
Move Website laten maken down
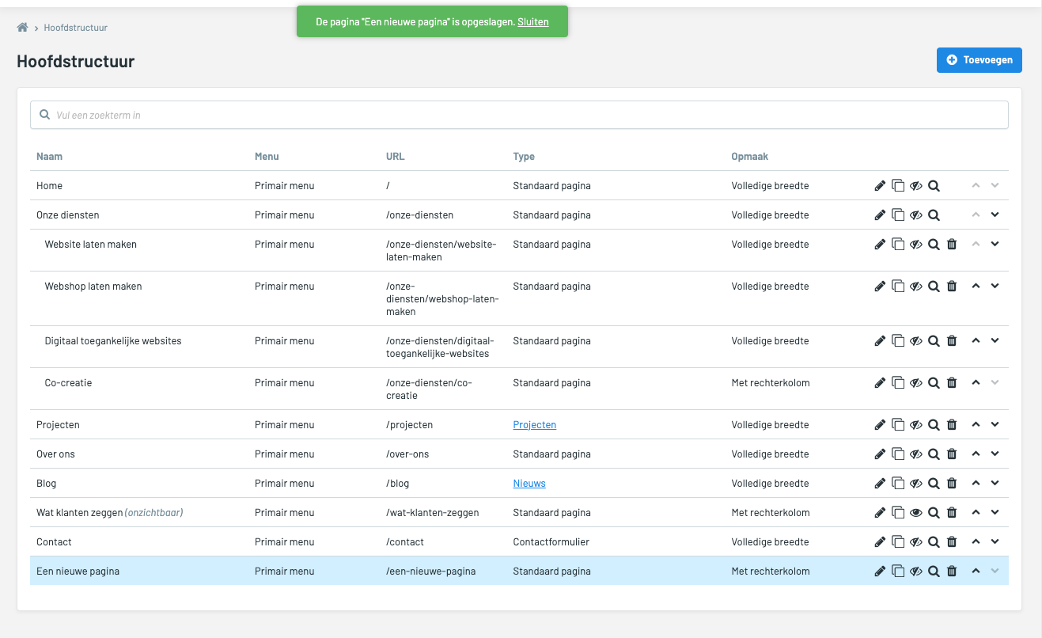point(995,244)
